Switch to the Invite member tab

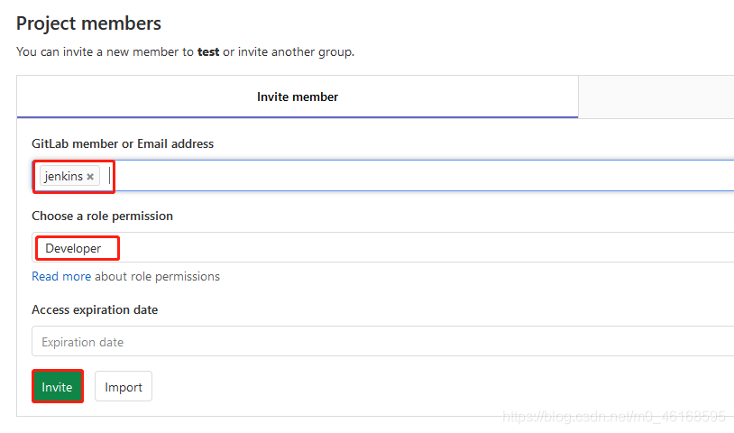coord(298,97)
